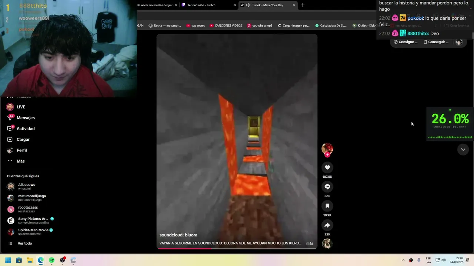This screenshot has height=266, width=474.
Task: Open 'Calculadora De Su...' bookmark
Action: (331, 25)
